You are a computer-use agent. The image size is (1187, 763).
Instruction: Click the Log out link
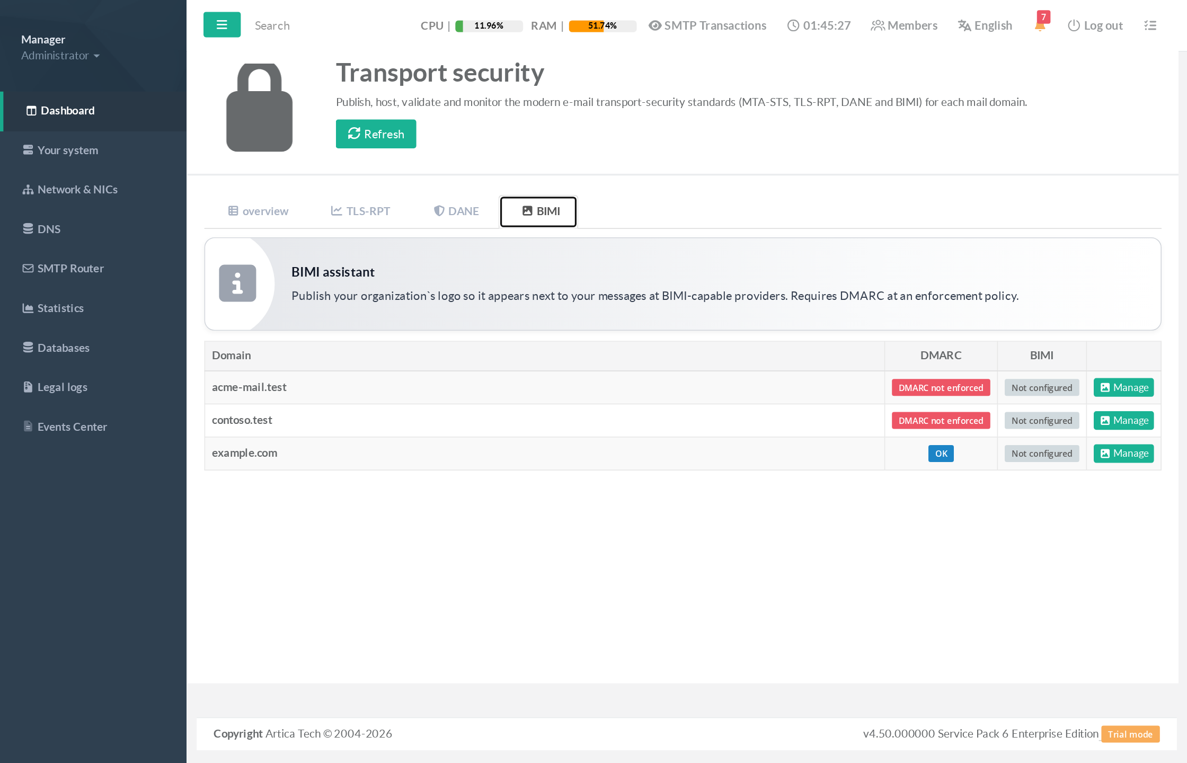(x=1095, y=25)
